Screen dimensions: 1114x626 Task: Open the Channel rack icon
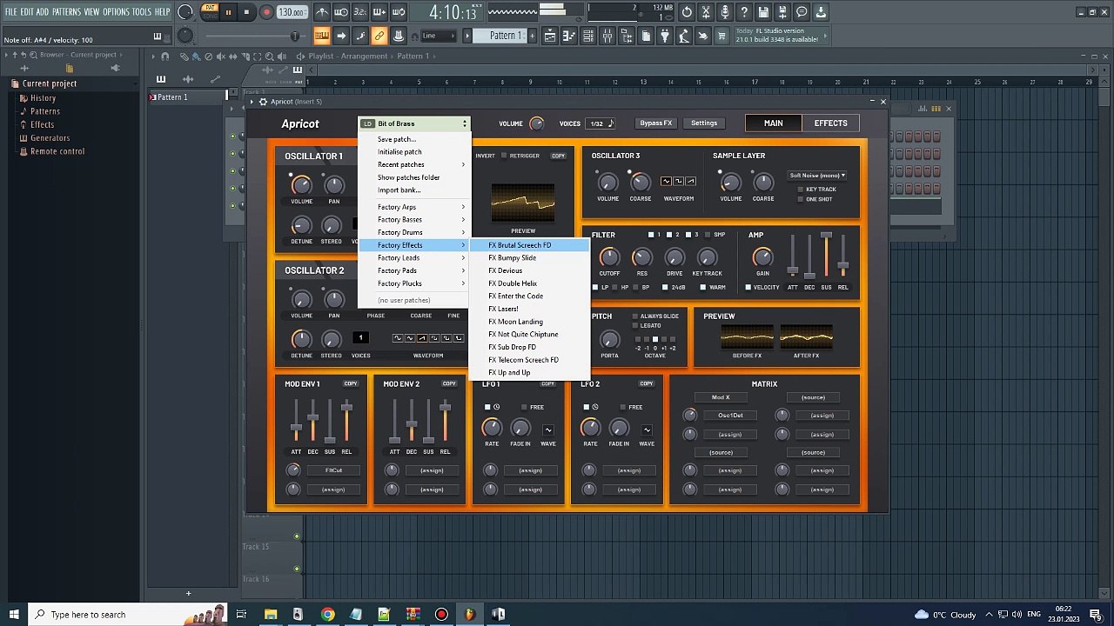point(588,36)
